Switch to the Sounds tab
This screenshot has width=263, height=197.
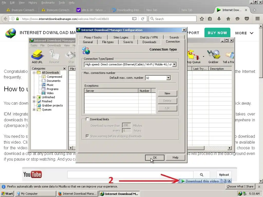coord(174,37)
